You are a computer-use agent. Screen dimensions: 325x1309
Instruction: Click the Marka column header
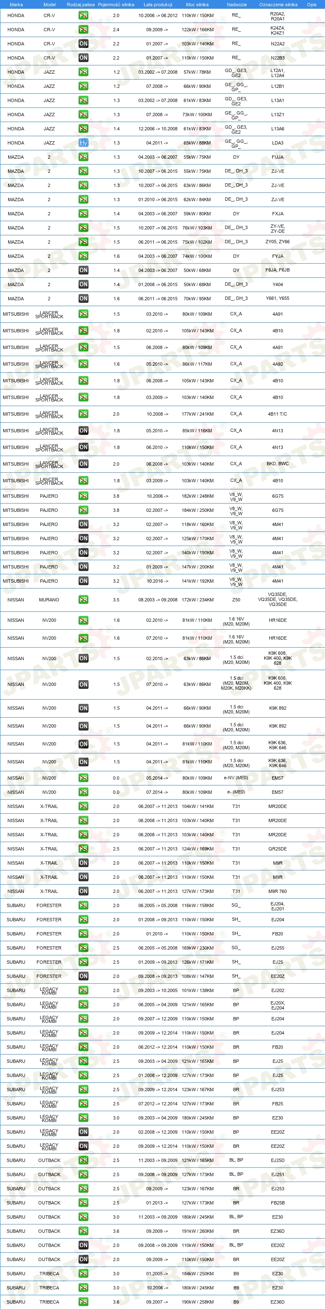coord(16,5)
